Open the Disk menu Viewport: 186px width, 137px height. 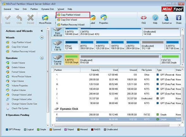[25, 9]
